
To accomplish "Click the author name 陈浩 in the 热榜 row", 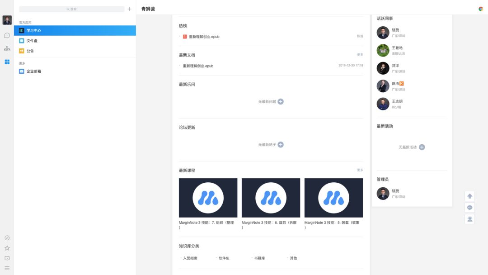I will [360, 37].
